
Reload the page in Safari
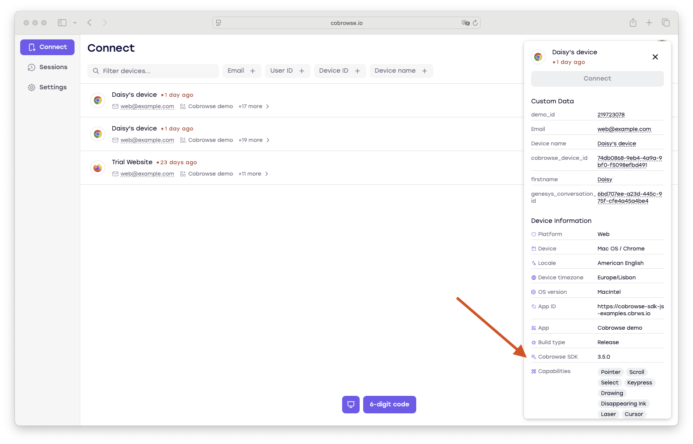point(475,23)
